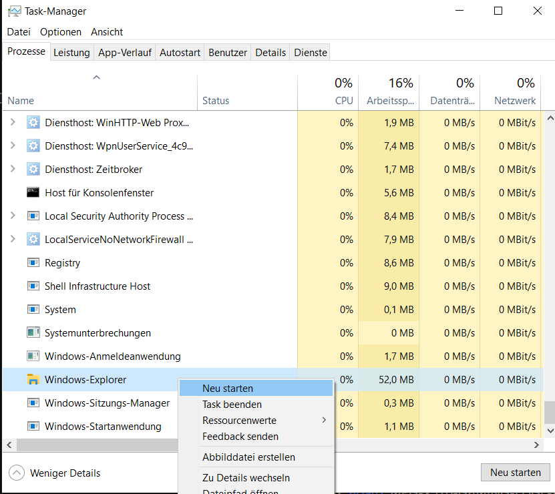555x494 pixels.
Task: Click the Systemunterbrechungen icon
Action: point(33,332)
